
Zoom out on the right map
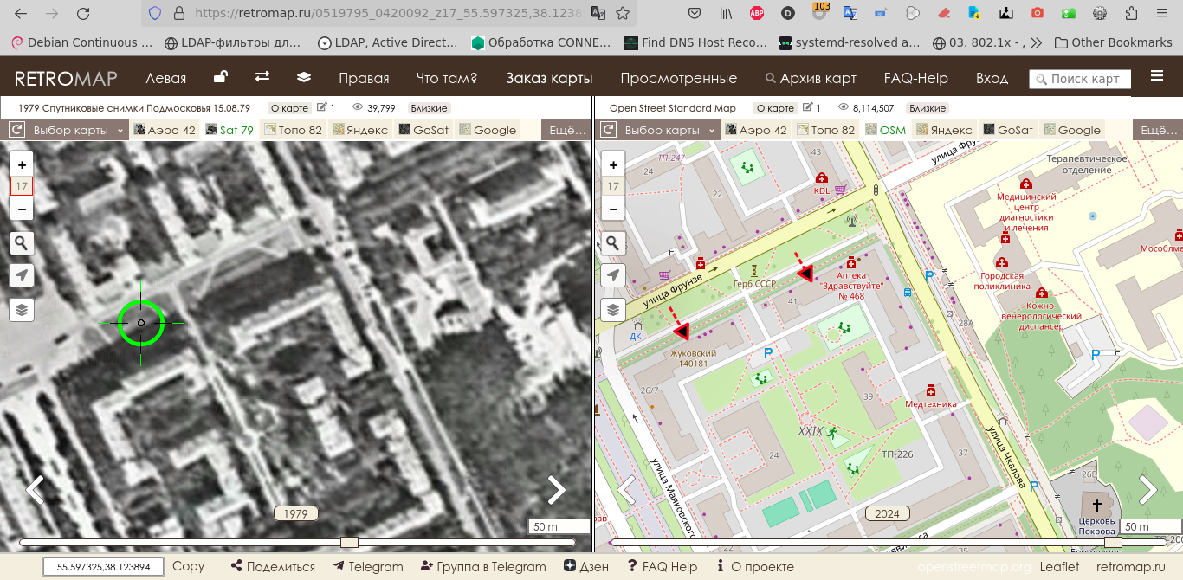(x=613, y=209)
